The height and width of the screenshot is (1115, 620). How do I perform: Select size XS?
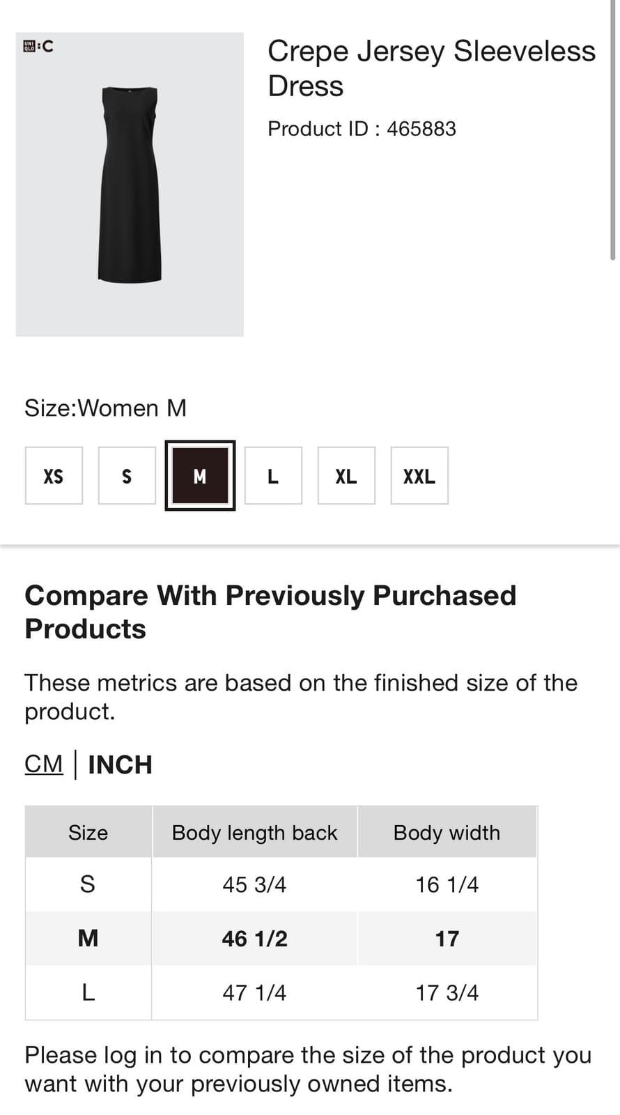point(54,476)
